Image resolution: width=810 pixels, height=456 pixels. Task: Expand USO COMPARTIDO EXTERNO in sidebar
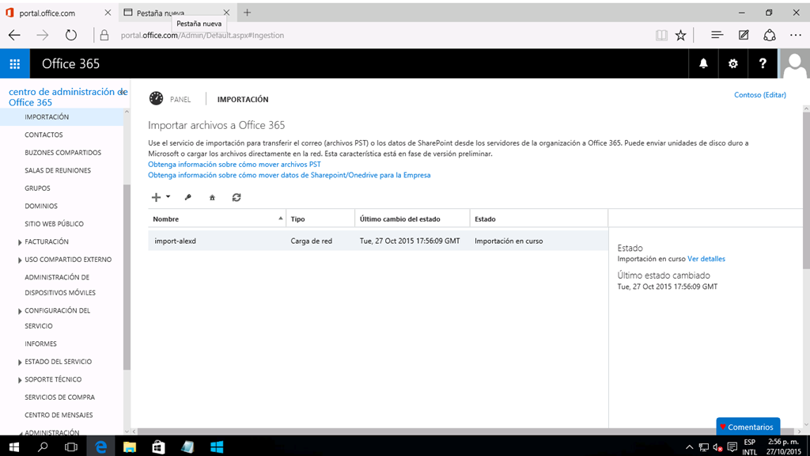[20, 260]
